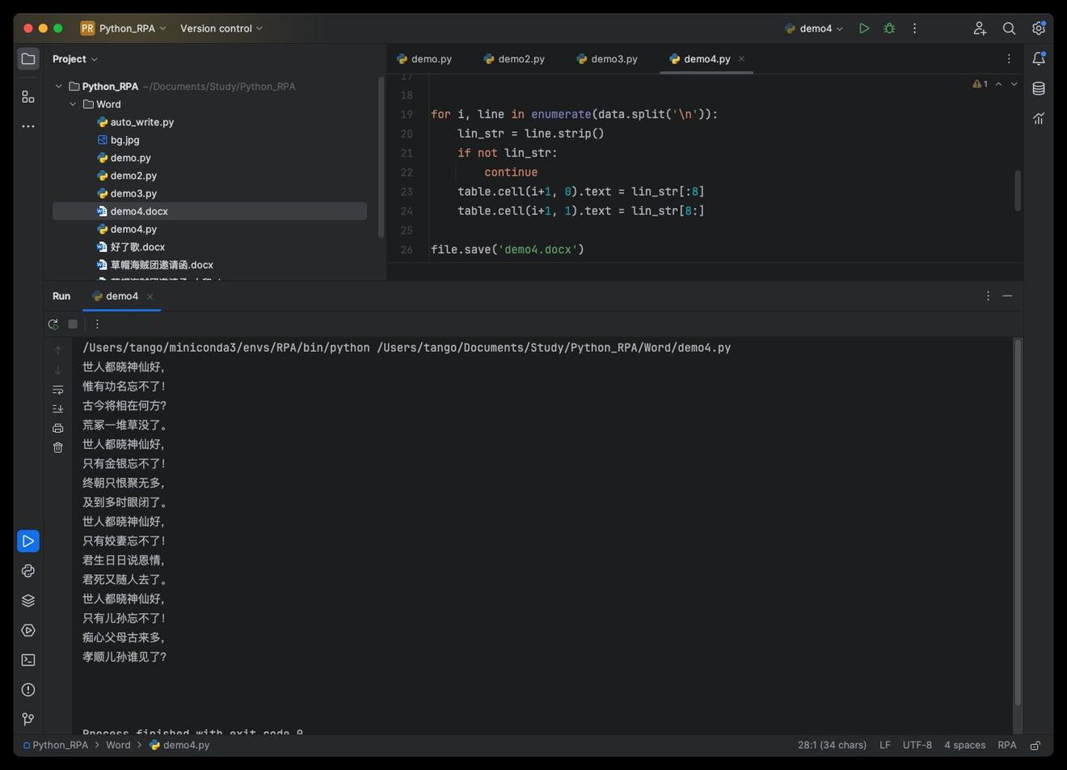Navigate up the stack trace arrow
The image size is (1067, 770).
[x=57, y=351]
